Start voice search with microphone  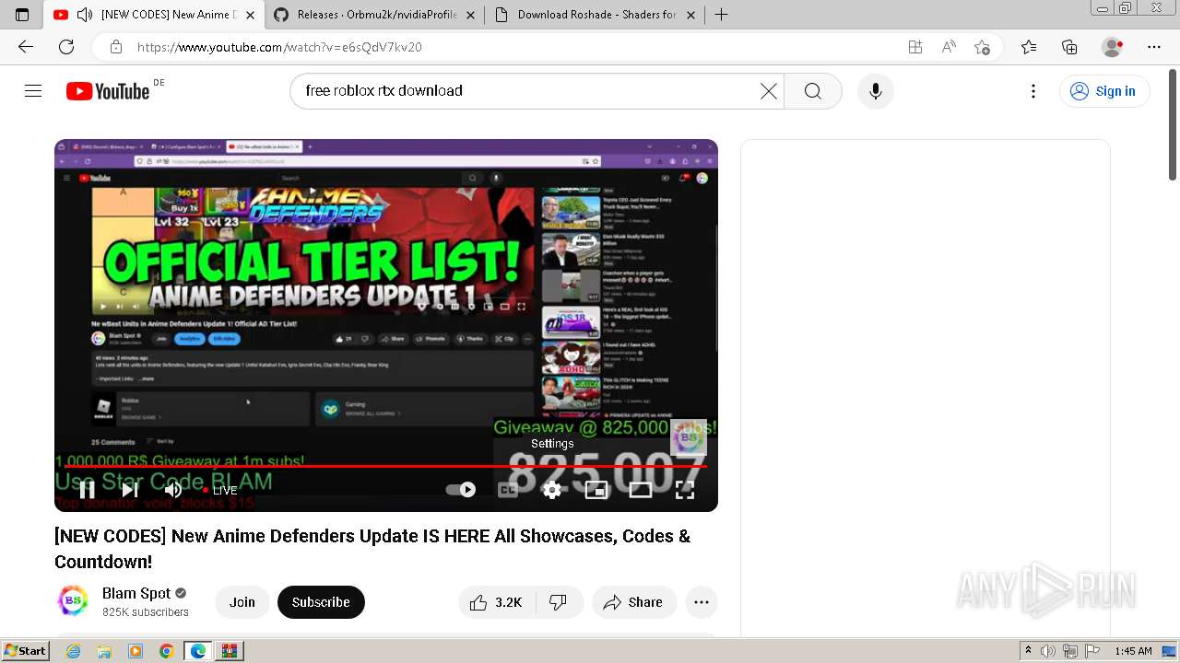[876, 91]
